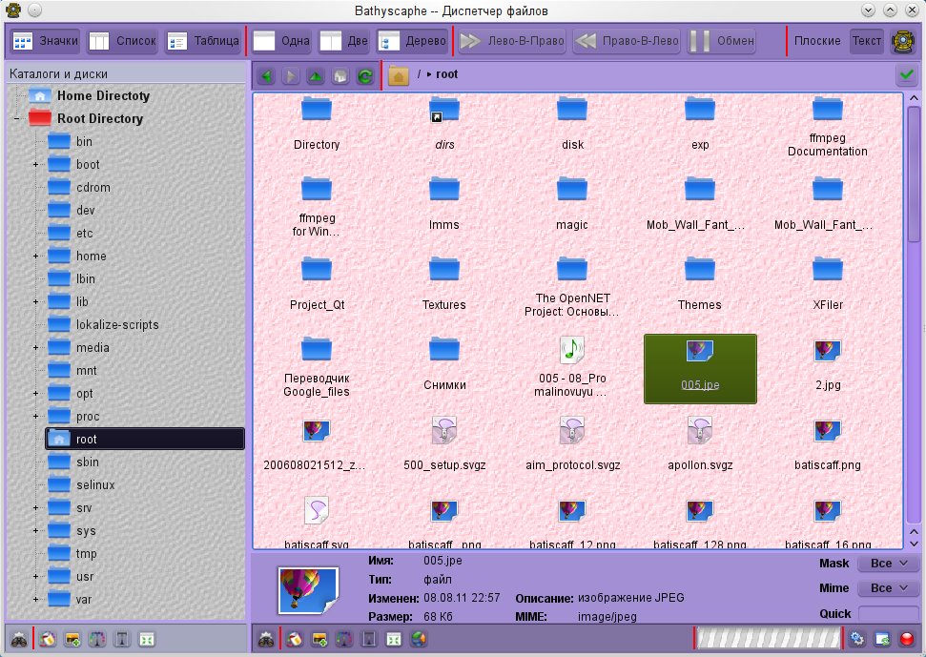Click the globe icon in file panel's bottom toolbar

(x=419, y=639)
